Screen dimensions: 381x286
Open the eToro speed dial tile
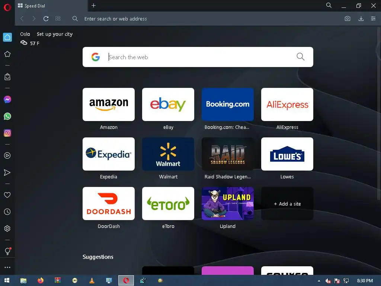point(168,204)
